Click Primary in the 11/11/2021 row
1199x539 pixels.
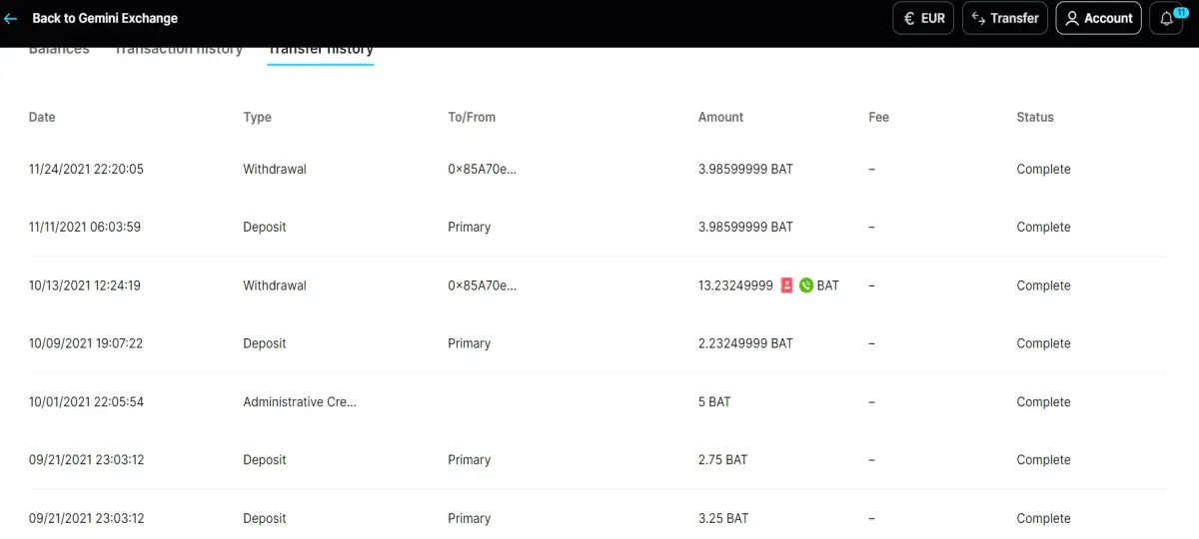point(470,227)
